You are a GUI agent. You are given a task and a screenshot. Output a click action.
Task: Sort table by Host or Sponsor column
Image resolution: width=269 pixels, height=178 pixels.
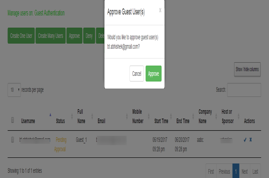(227, 116)
